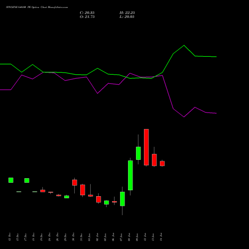249x249 pixels.
Task: Select the 14 Jan date label
Action: pyautogui.click(x=161, y=237)
